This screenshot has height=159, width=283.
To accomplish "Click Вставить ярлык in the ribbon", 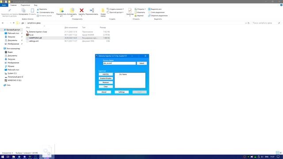I will [44, 16].
